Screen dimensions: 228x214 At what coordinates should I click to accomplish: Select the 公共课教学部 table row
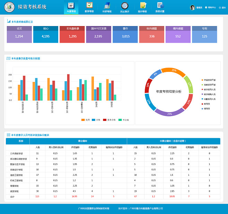(17, 153)
